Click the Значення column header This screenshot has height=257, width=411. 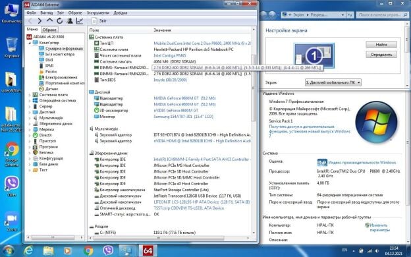click(202, 30)
